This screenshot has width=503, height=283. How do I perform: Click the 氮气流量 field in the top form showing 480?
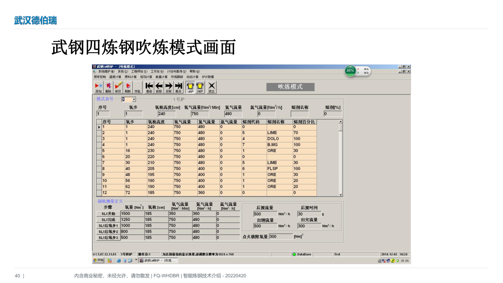point(233,114)
